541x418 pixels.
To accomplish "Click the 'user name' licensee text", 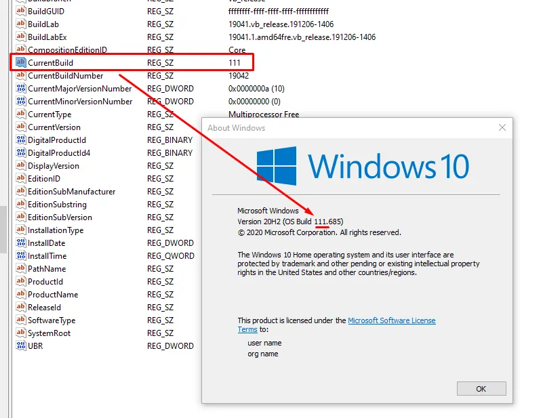I will pos(264,343).
